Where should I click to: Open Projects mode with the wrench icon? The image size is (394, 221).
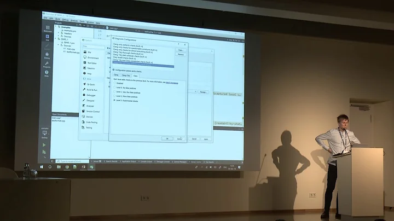(x=47, y=65)
